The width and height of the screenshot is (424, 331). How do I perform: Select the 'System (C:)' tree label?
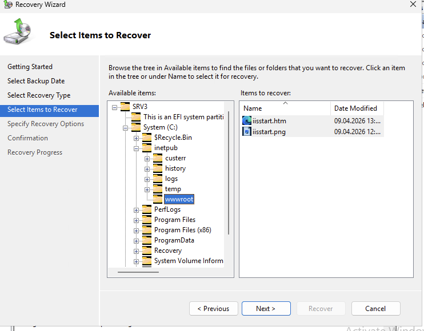[161, 127]
